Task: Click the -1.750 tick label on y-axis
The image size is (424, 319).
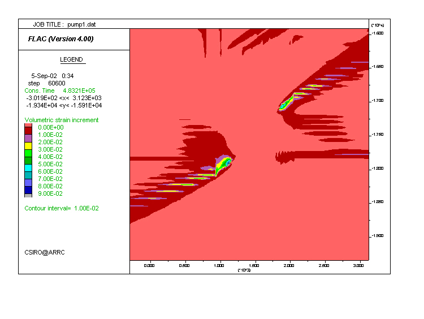Action: pos(379,135)
